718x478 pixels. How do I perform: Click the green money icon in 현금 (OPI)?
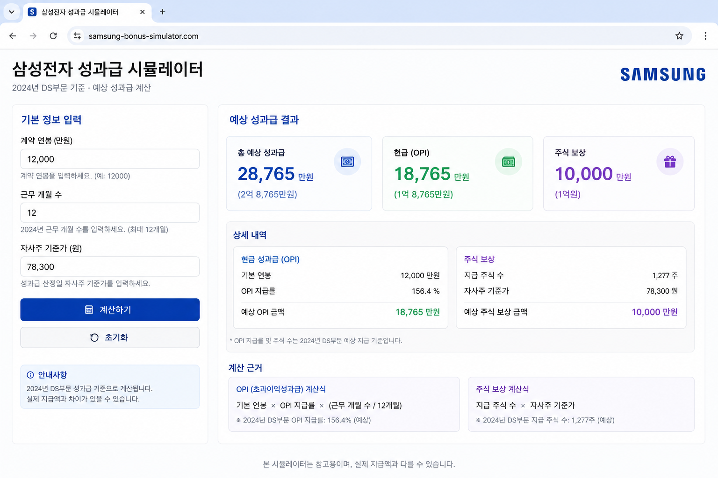[x=509, y=162]
